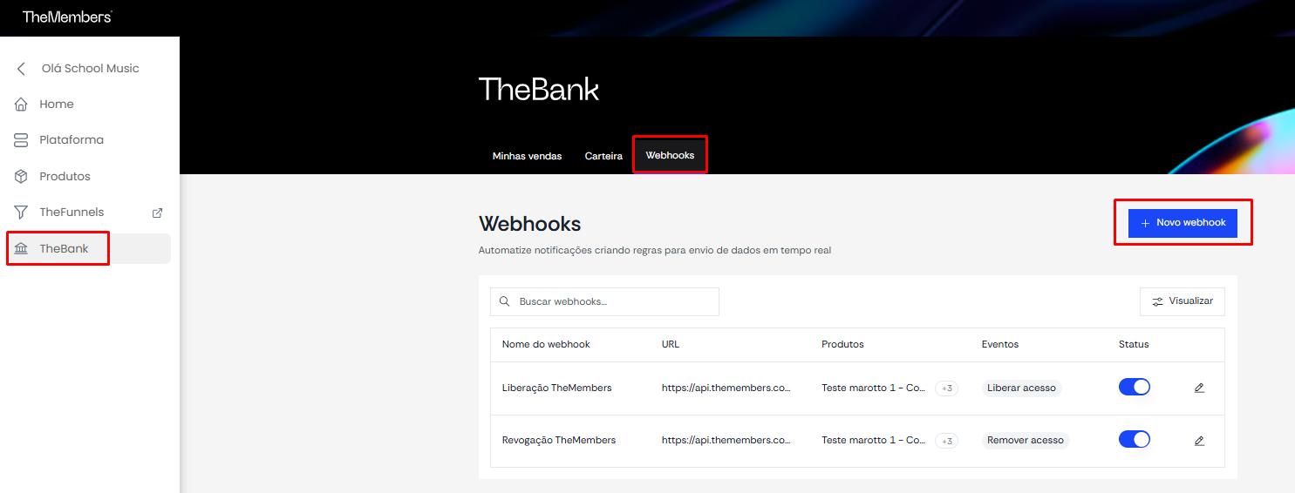Edit Revogação TheMembers webhook with pencil icon

point(1199,441)
